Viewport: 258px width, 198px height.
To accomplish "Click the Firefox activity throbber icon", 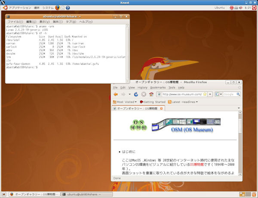I will (x=240, y=88).
